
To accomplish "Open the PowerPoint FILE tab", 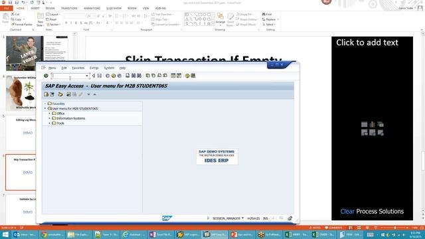I will pyautogui.click(x=7, y=9).
